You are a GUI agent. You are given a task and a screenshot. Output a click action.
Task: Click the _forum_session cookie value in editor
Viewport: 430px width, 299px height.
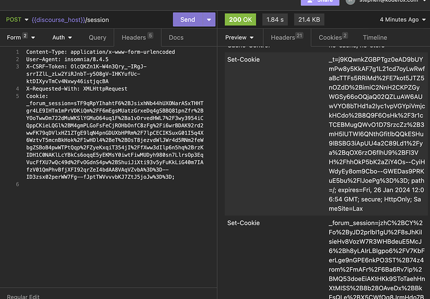(x=115, y=140)
